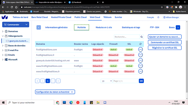The height and width of the screenshot is (105, 188).
Task: Select the goanyub.cluster0 hosting tree item
Action: click(x=17, y=41)
